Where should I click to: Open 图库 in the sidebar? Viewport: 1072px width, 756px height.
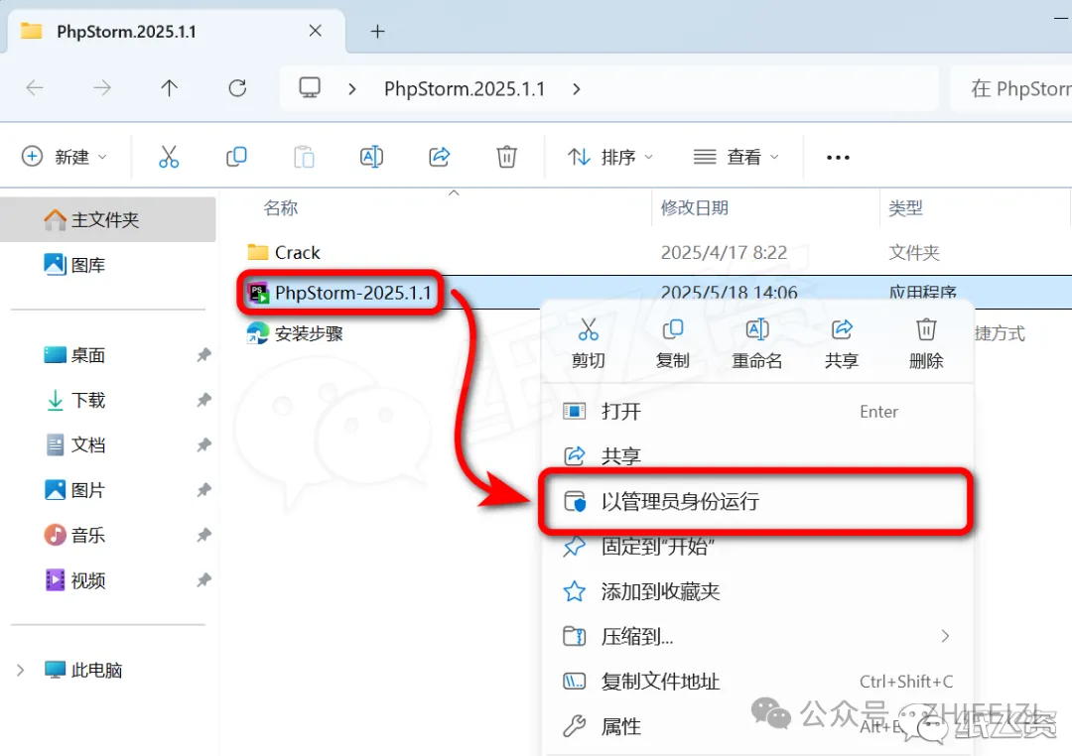[74, 265]
